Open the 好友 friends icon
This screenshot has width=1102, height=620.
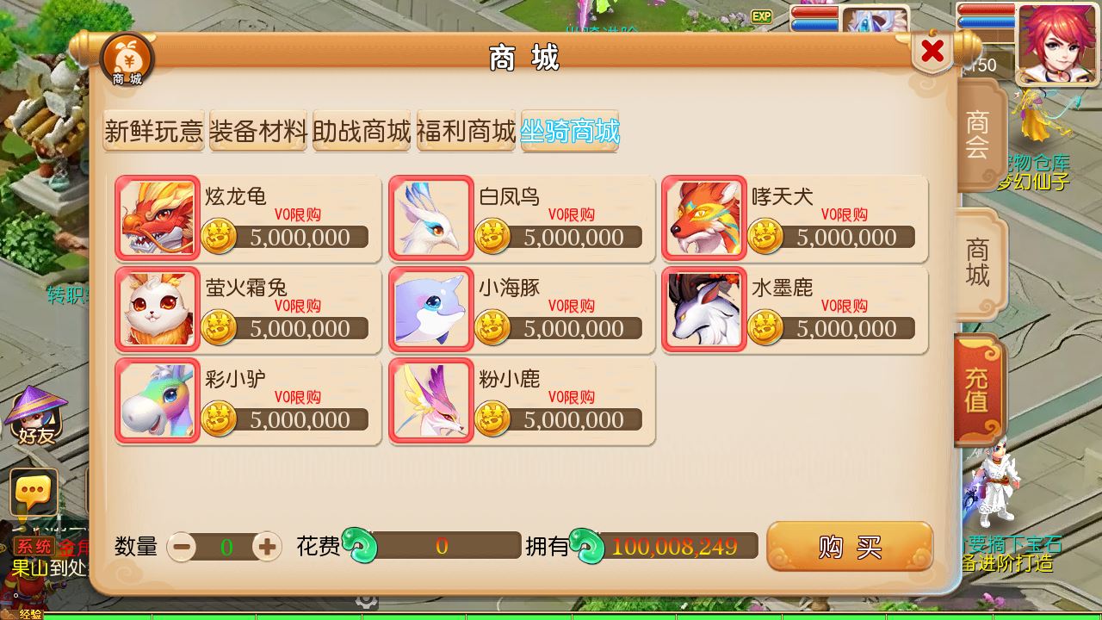click(36, 416)
